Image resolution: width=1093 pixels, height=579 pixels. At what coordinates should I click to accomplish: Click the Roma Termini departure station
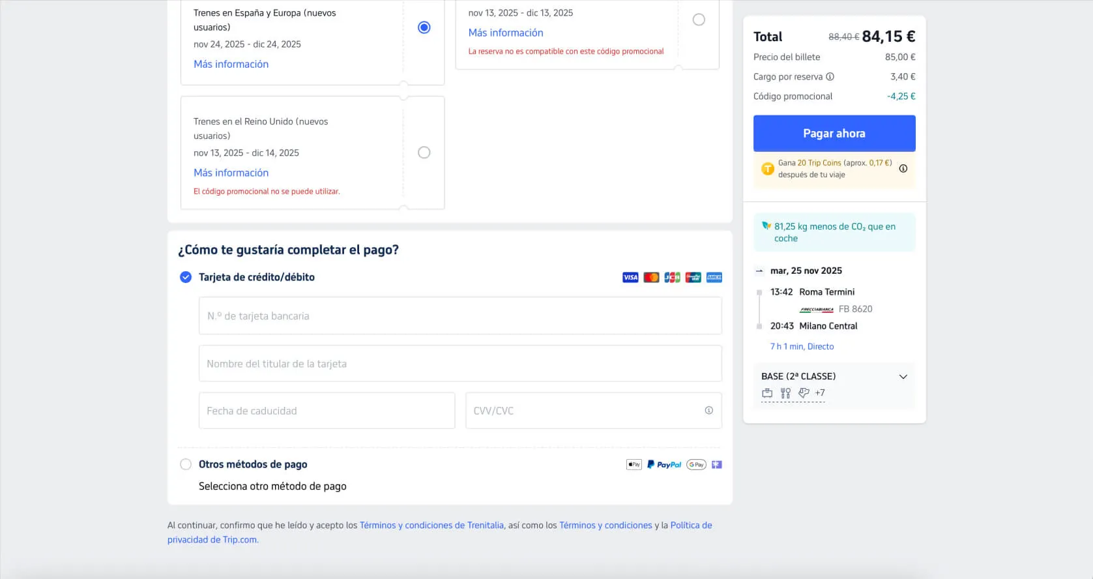pos(826,292)
